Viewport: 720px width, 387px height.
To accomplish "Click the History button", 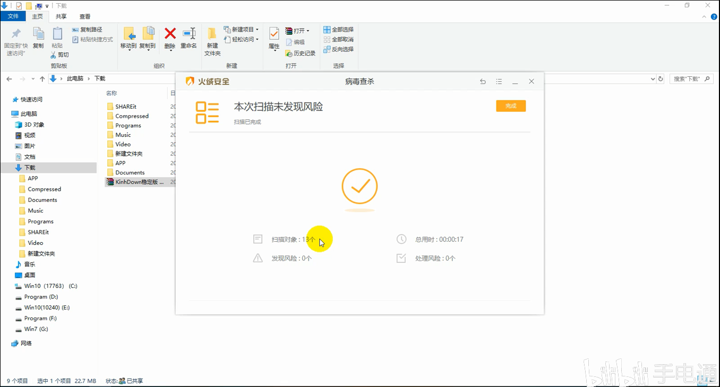I will pos(301,53).
